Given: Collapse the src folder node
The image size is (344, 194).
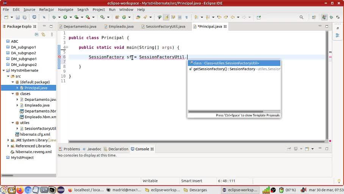Looking at the screenshot, I should pos(8,77).
